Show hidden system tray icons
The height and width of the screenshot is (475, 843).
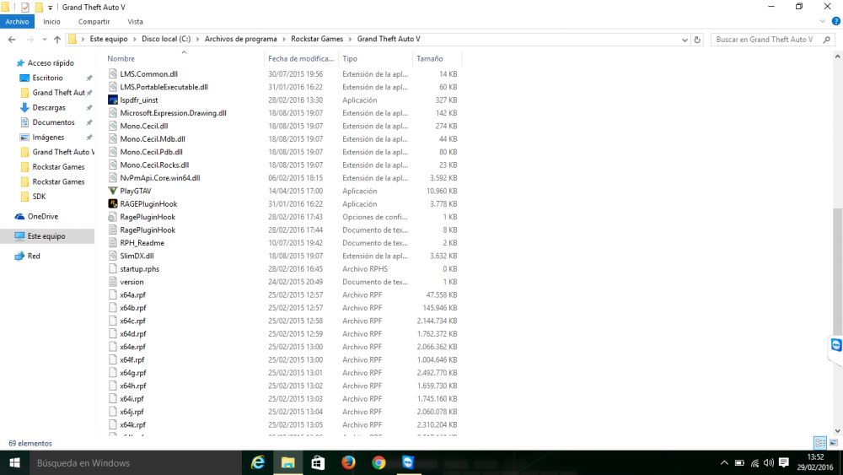[724, 462]
